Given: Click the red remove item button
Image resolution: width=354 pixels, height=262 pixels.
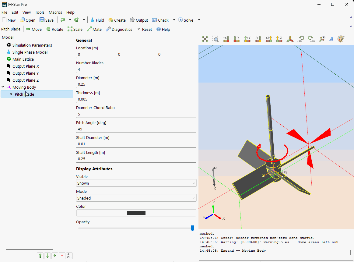Looking at the screenshot, I should coord(62,256).
